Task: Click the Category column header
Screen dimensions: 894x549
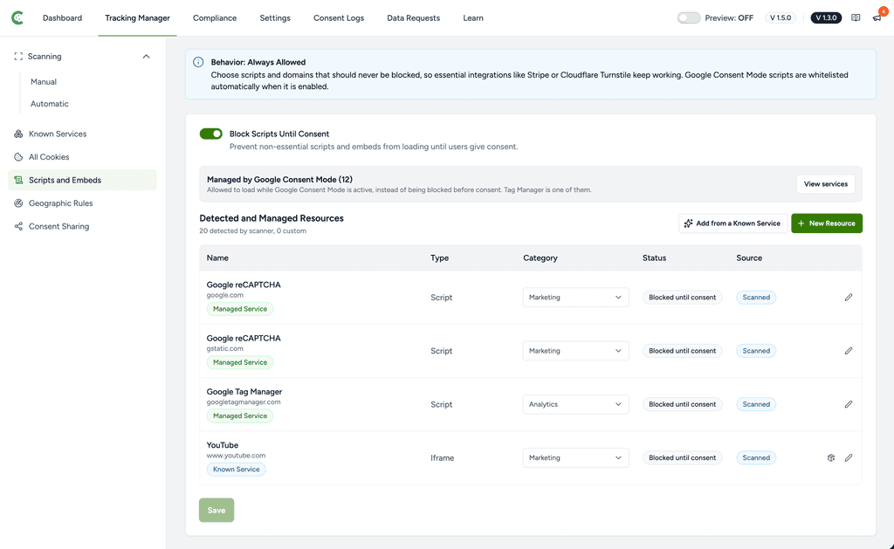Action: pos(540,257)
